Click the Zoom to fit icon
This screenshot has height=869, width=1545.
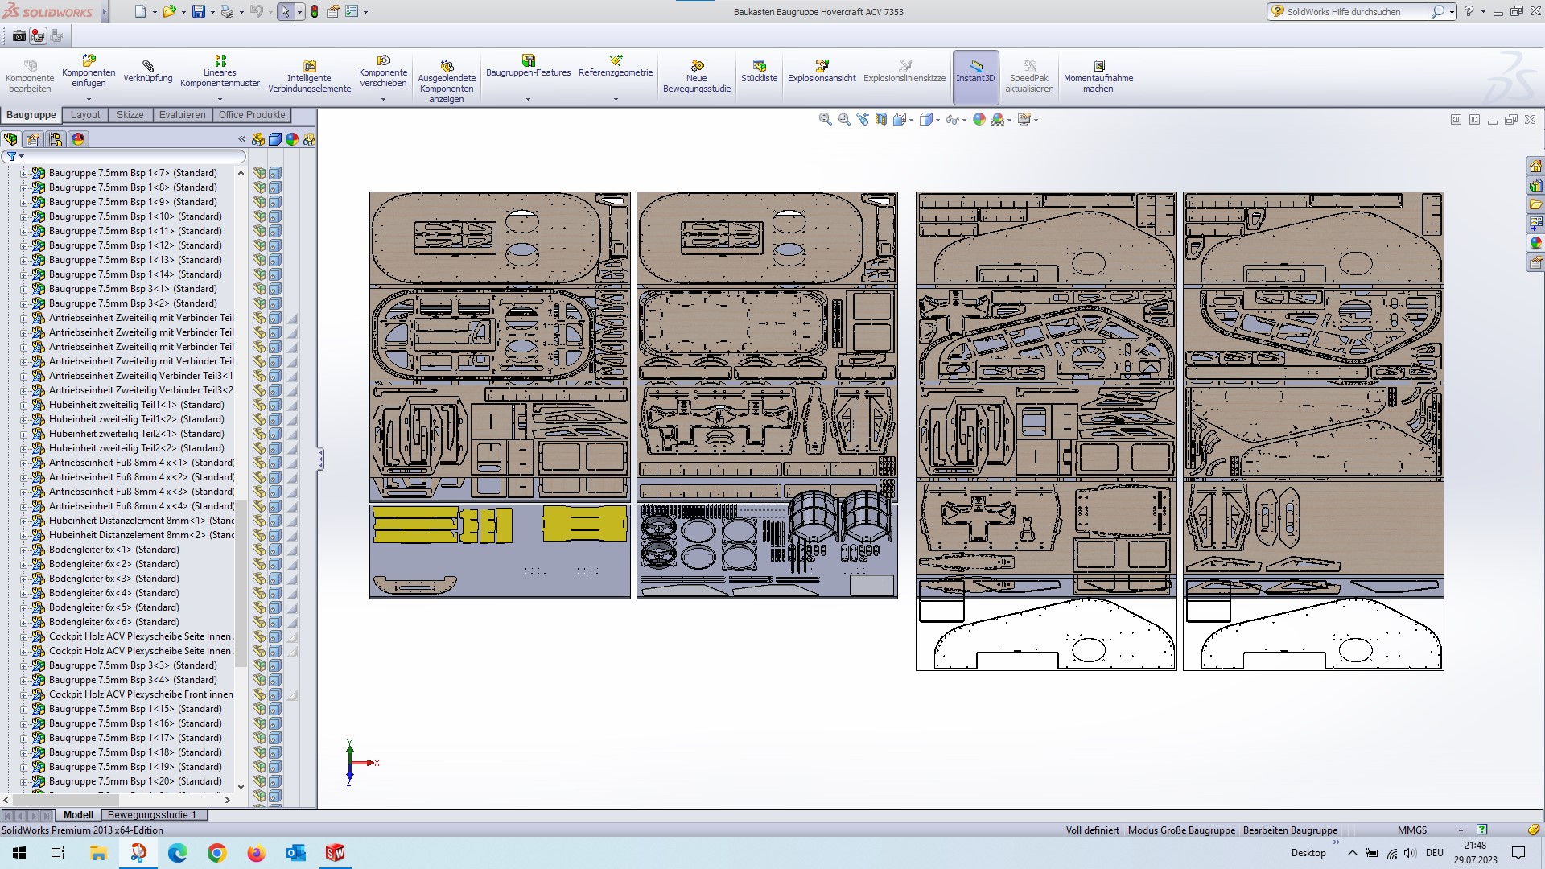click(x=825, y=119)
